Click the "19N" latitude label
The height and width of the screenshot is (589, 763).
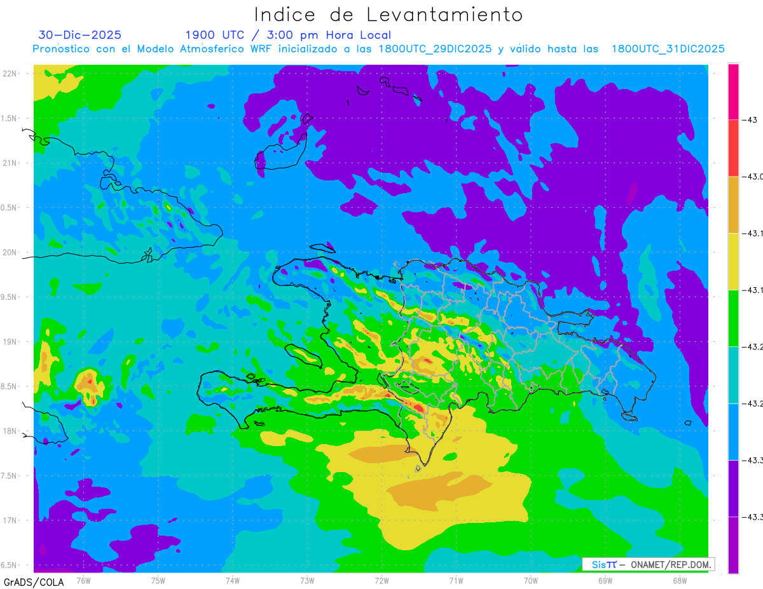[x=10, y=341]
